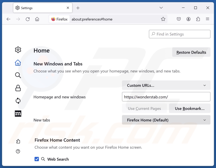216x168 pixels.
Task: Open the Firefox account menu
Action: (x=188, y=19)
